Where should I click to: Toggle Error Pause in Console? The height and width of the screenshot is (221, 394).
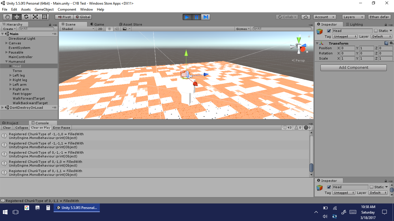click(61, 127)
